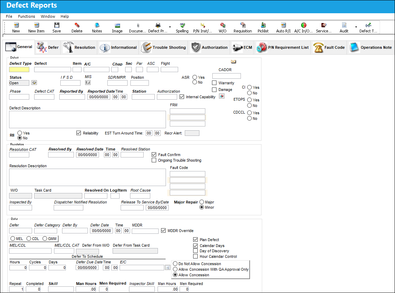Uncheck the Internal Capability checkbox
Screen dimensions: 395x293
(x=182, y=97)
